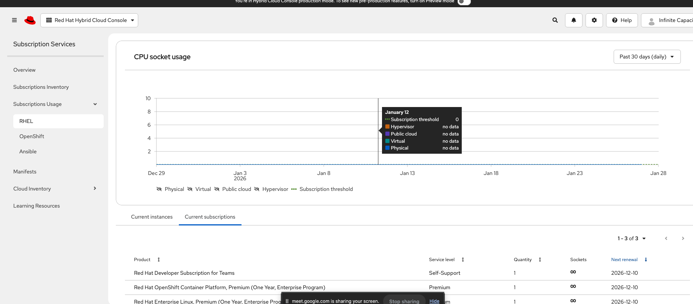Screen dimensions: 693x304
Task: Select Red Hat Developer Subscription for Teams row
Action: (407, 273)
